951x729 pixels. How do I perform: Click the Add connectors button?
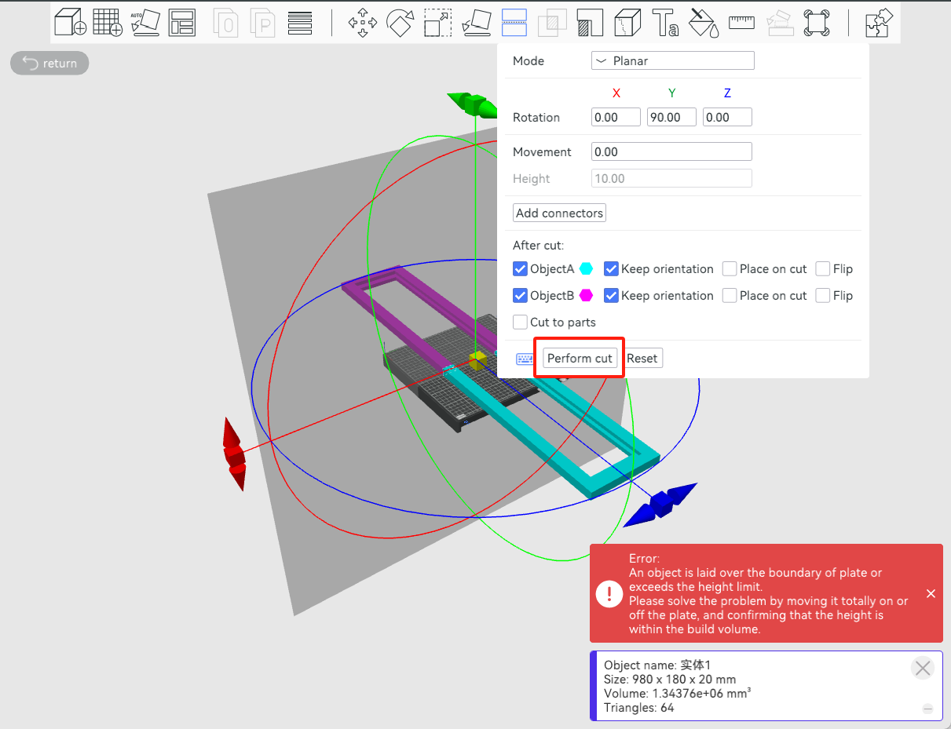coord(559,213)
